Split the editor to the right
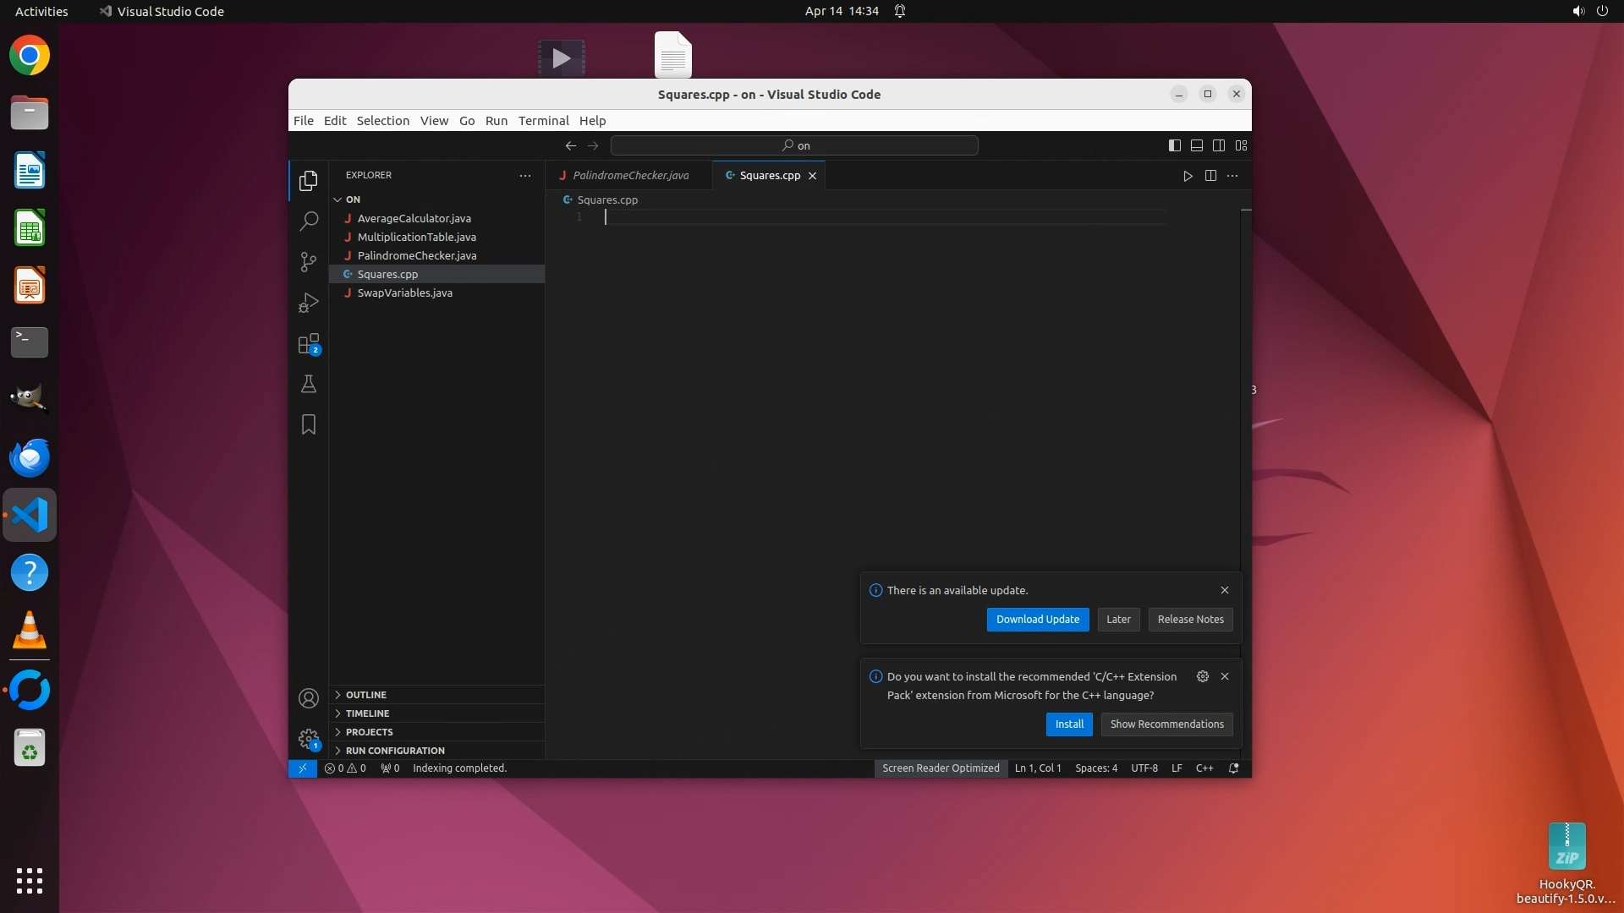This screenshot has height=913, width=1624. pyautogui.click(x=1210, y=176)
